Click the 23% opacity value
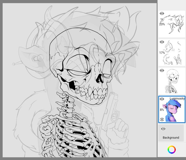 (162, 24)
